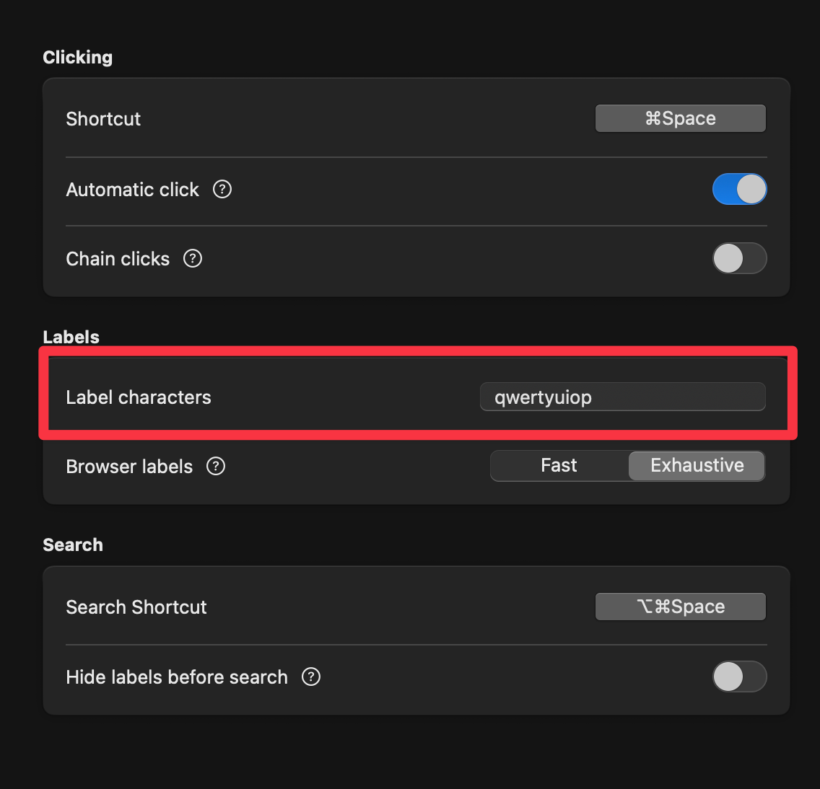Image resolution: width=820 pixels, height=789 pixels.
Task: Click the Search Shortcut label text
Action: point(136,607)
